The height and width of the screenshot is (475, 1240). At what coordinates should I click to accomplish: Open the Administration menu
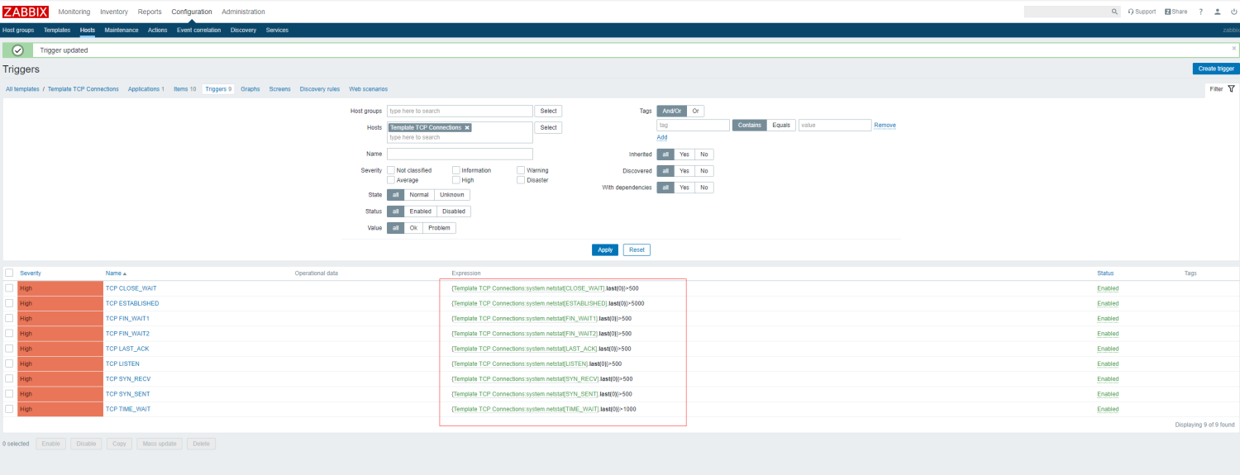tap(243, 12)
